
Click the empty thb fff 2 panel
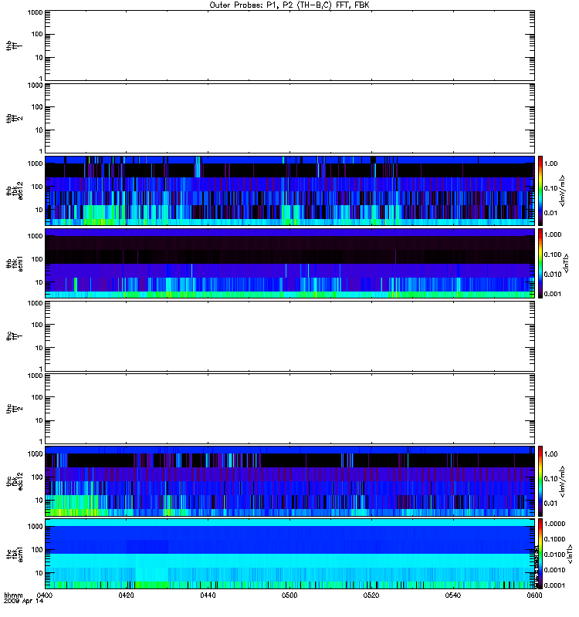coord(289,118)
